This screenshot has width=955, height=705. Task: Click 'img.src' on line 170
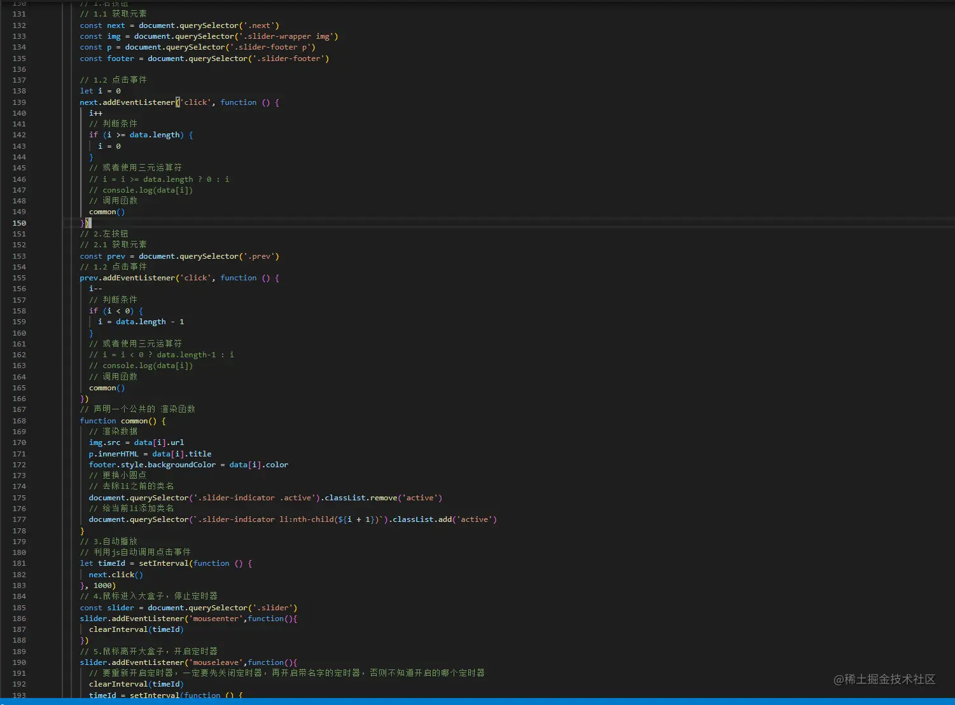(104, 442)
